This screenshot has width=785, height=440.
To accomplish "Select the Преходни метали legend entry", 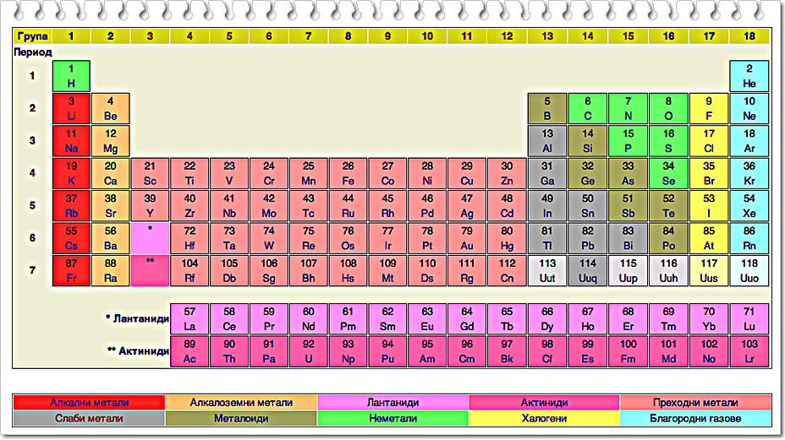I will click(695, 403).
